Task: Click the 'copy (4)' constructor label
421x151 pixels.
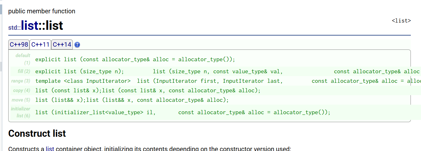Action: point(22,90)
